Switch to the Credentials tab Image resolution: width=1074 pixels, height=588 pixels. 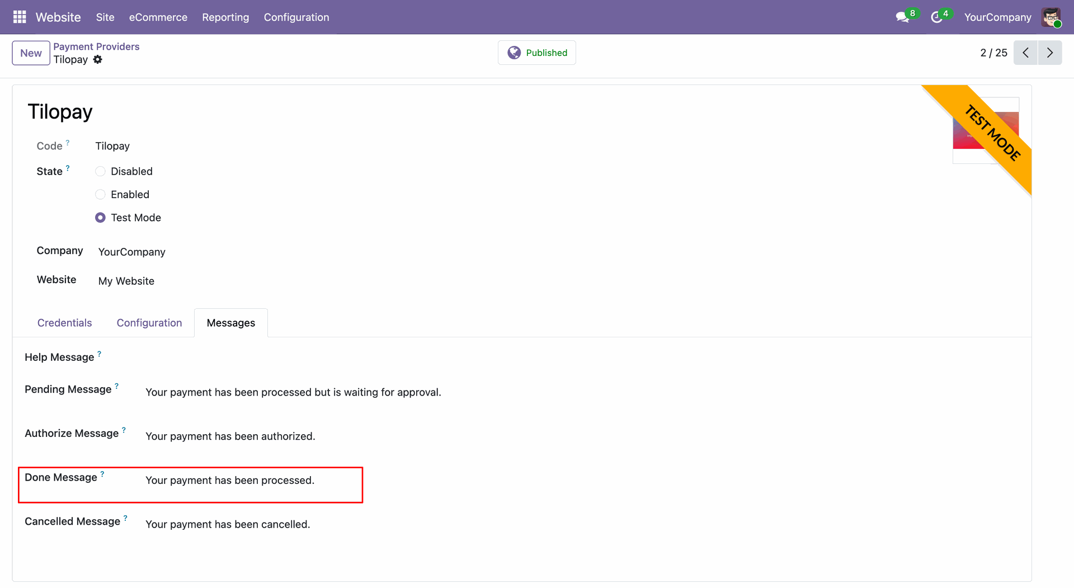[x=64, y=323]
